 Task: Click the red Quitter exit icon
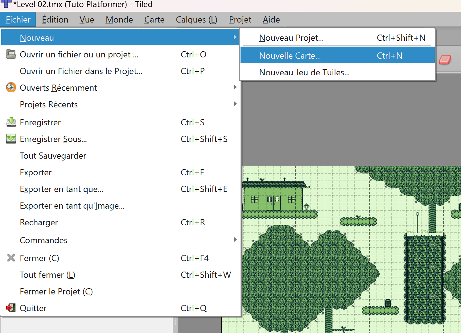tap(11, 308)
